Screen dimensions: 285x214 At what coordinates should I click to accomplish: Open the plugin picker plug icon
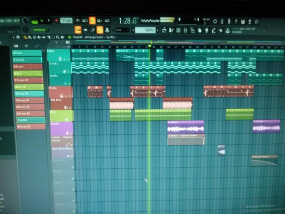click(207, 30)
